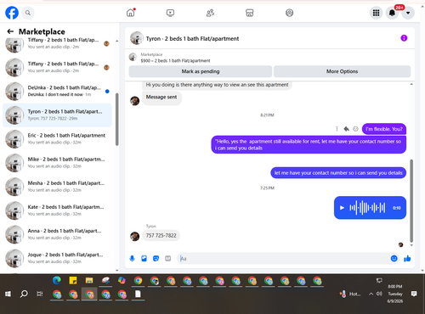Open the Groups circle icon in top bar
The width and height of the screenshot is (425, 314).
pos(289,13)
